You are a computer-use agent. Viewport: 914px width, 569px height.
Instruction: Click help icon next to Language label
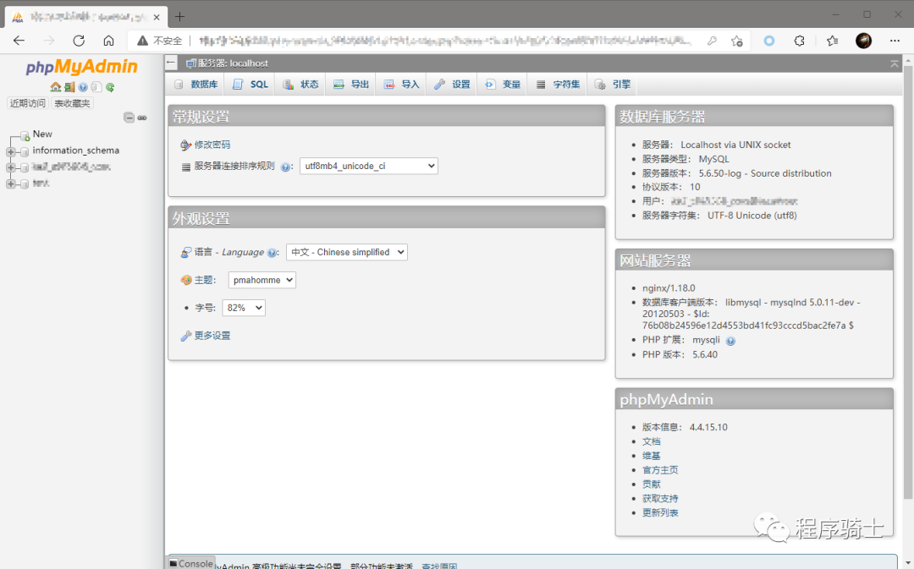point(272,253)
